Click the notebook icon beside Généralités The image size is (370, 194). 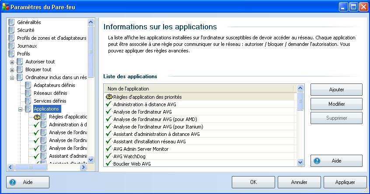[12, 22]
